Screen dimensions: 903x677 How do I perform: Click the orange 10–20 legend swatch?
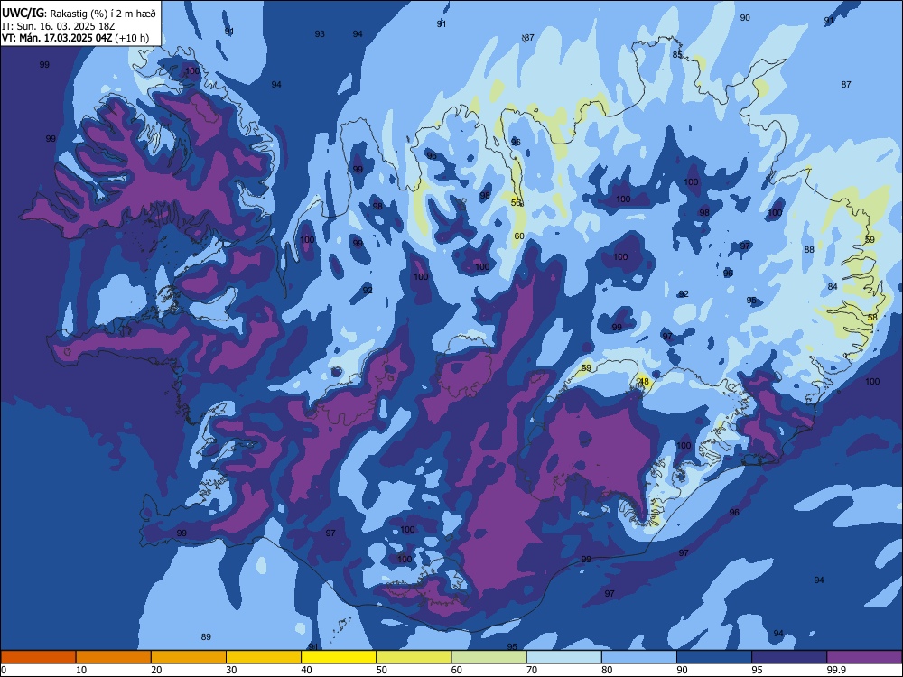[114, 657]
